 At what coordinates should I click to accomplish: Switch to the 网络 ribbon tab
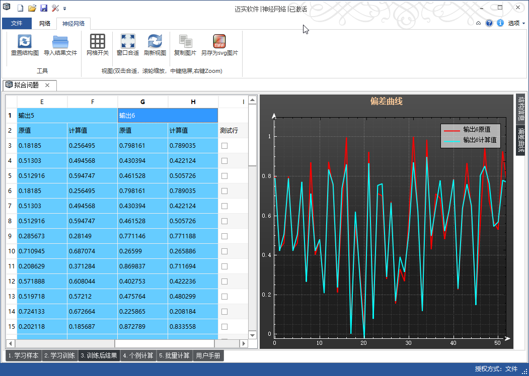pyautogui.click(x=45, y=24)
